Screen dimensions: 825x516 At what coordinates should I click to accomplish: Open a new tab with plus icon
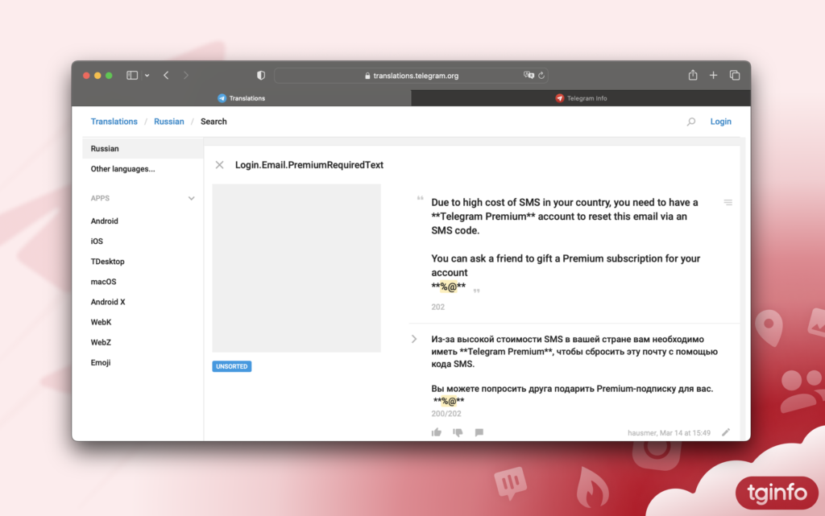pyautogui.click(x=714, y=75)
